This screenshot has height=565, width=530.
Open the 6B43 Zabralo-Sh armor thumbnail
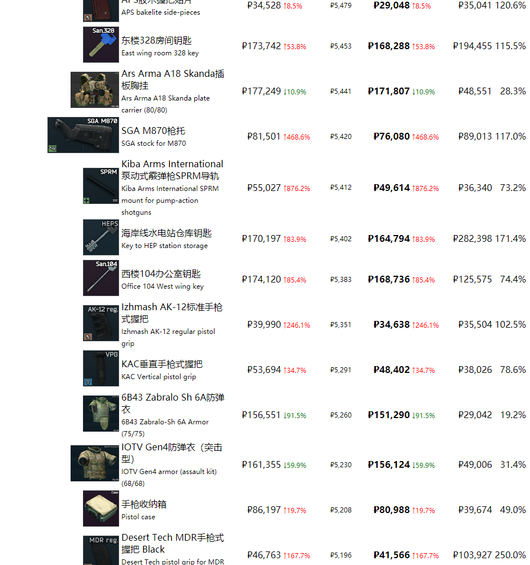pos(100,414)
